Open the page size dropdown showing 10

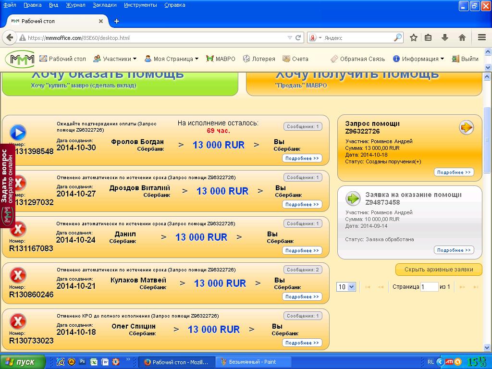[x=346, y=287]
